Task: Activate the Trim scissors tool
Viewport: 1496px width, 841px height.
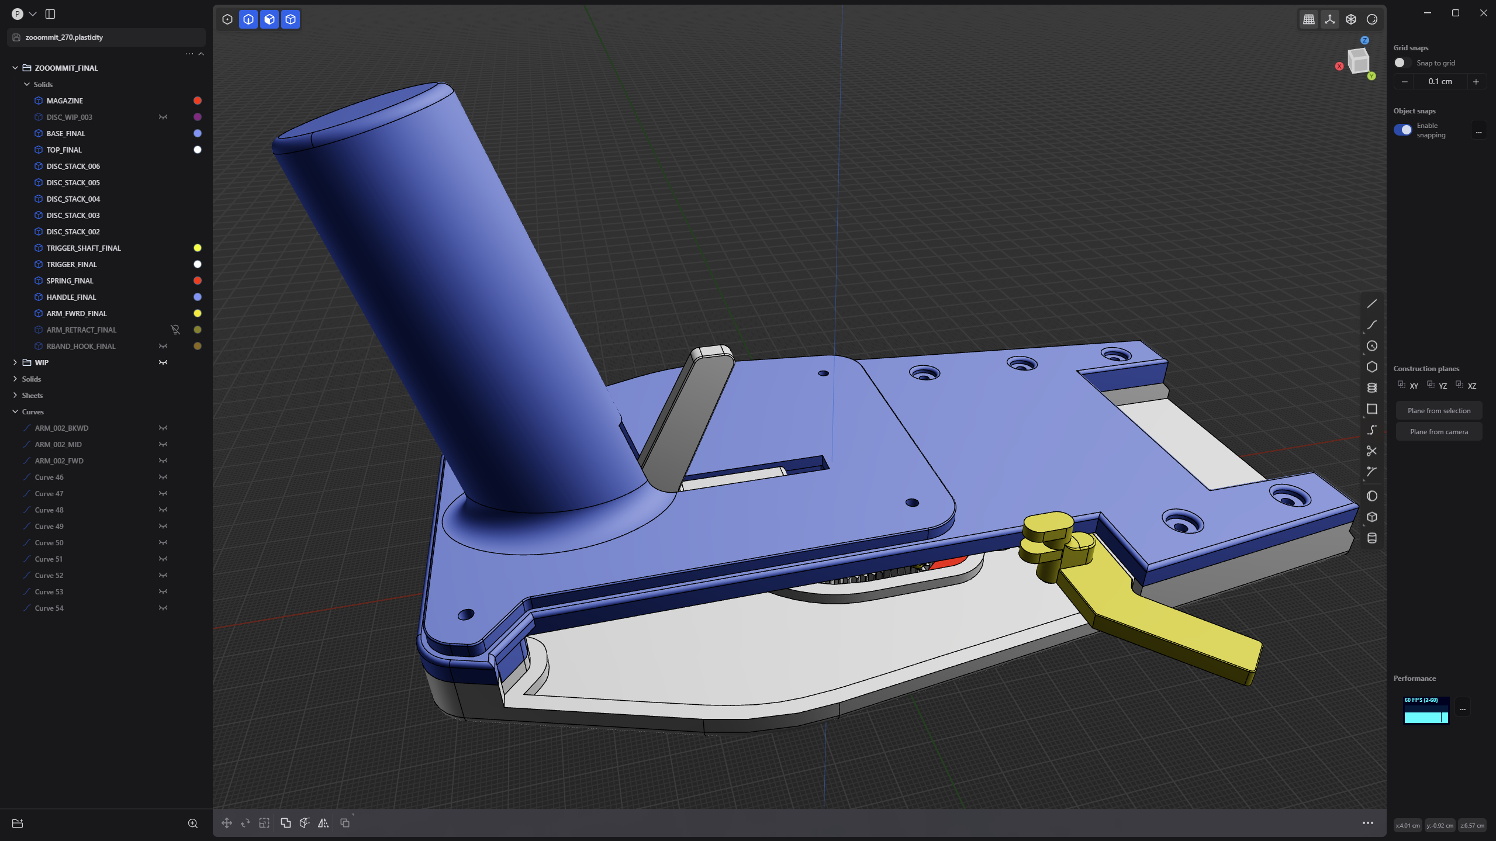Action: point(1371,451)
